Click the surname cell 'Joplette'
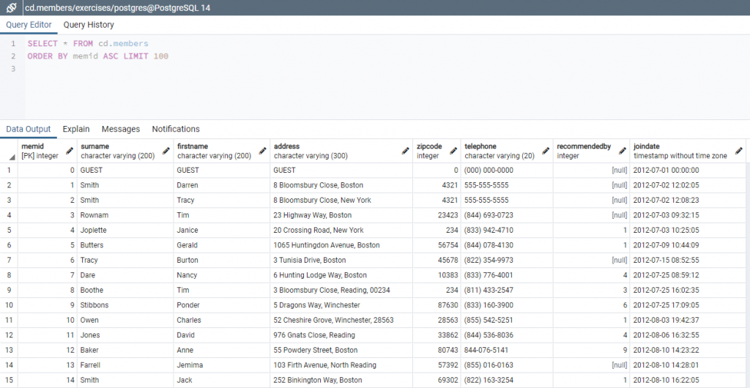The height and width of the screenshot is (388, 750). coord(125,231)
